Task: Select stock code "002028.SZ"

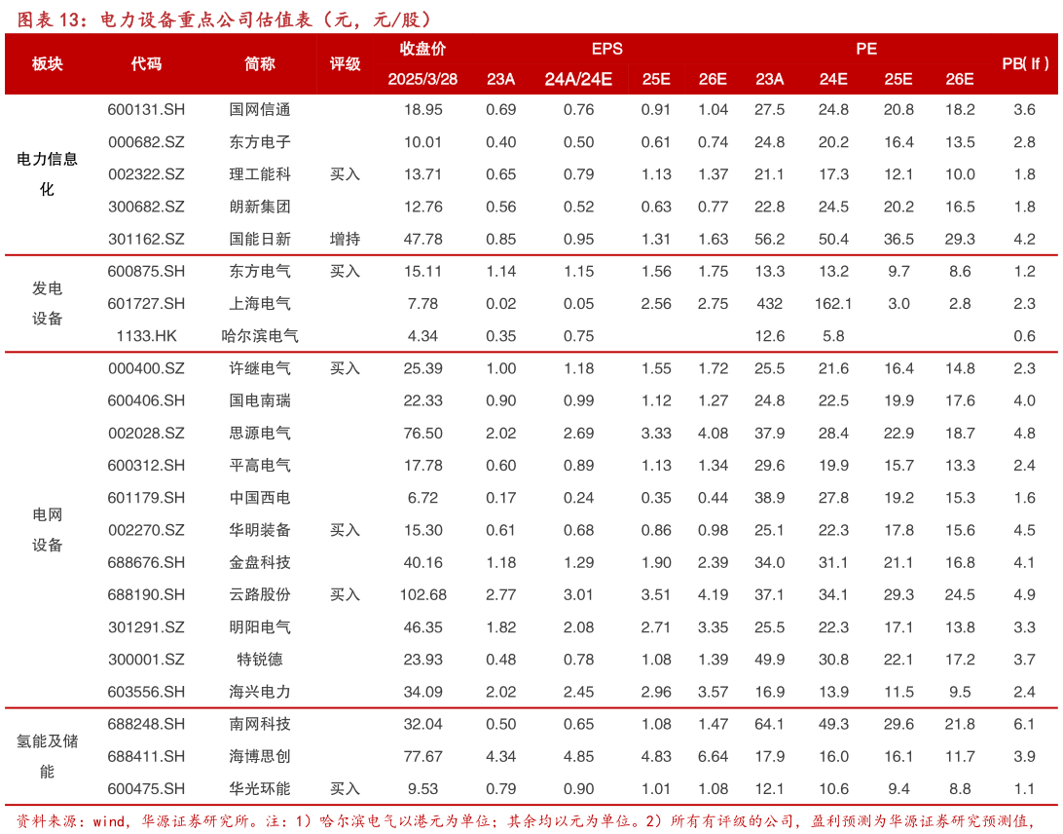Action: click(146, 433)
